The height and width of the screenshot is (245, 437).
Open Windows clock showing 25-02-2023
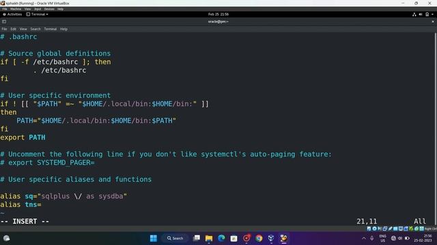423,238
